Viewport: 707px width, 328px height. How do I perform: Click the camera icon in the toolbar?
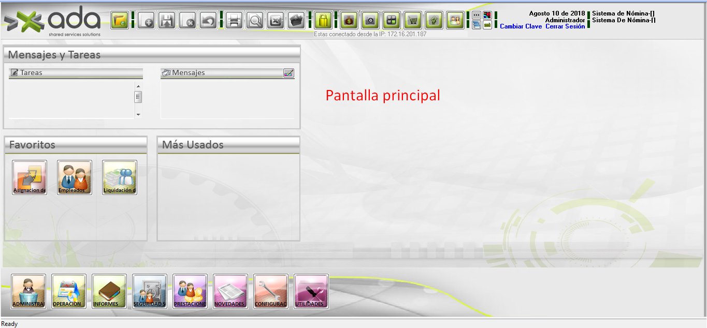370,21
